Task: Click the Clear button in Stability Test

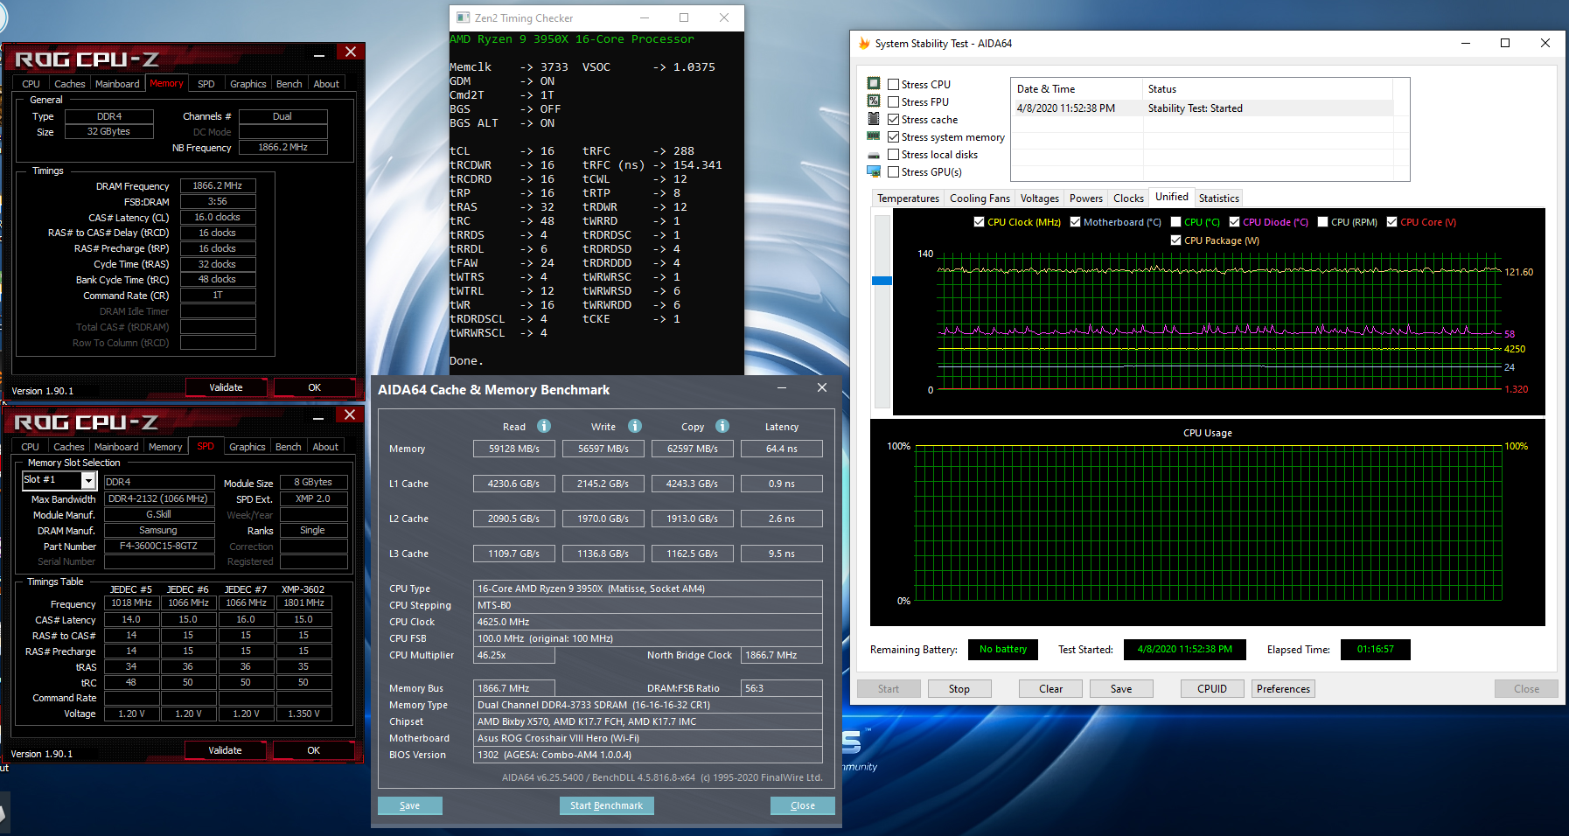Action: 1050,689
